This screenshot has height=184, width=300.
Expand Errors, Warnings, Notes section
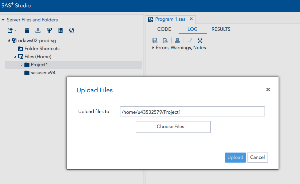click(x=153, y=48)
